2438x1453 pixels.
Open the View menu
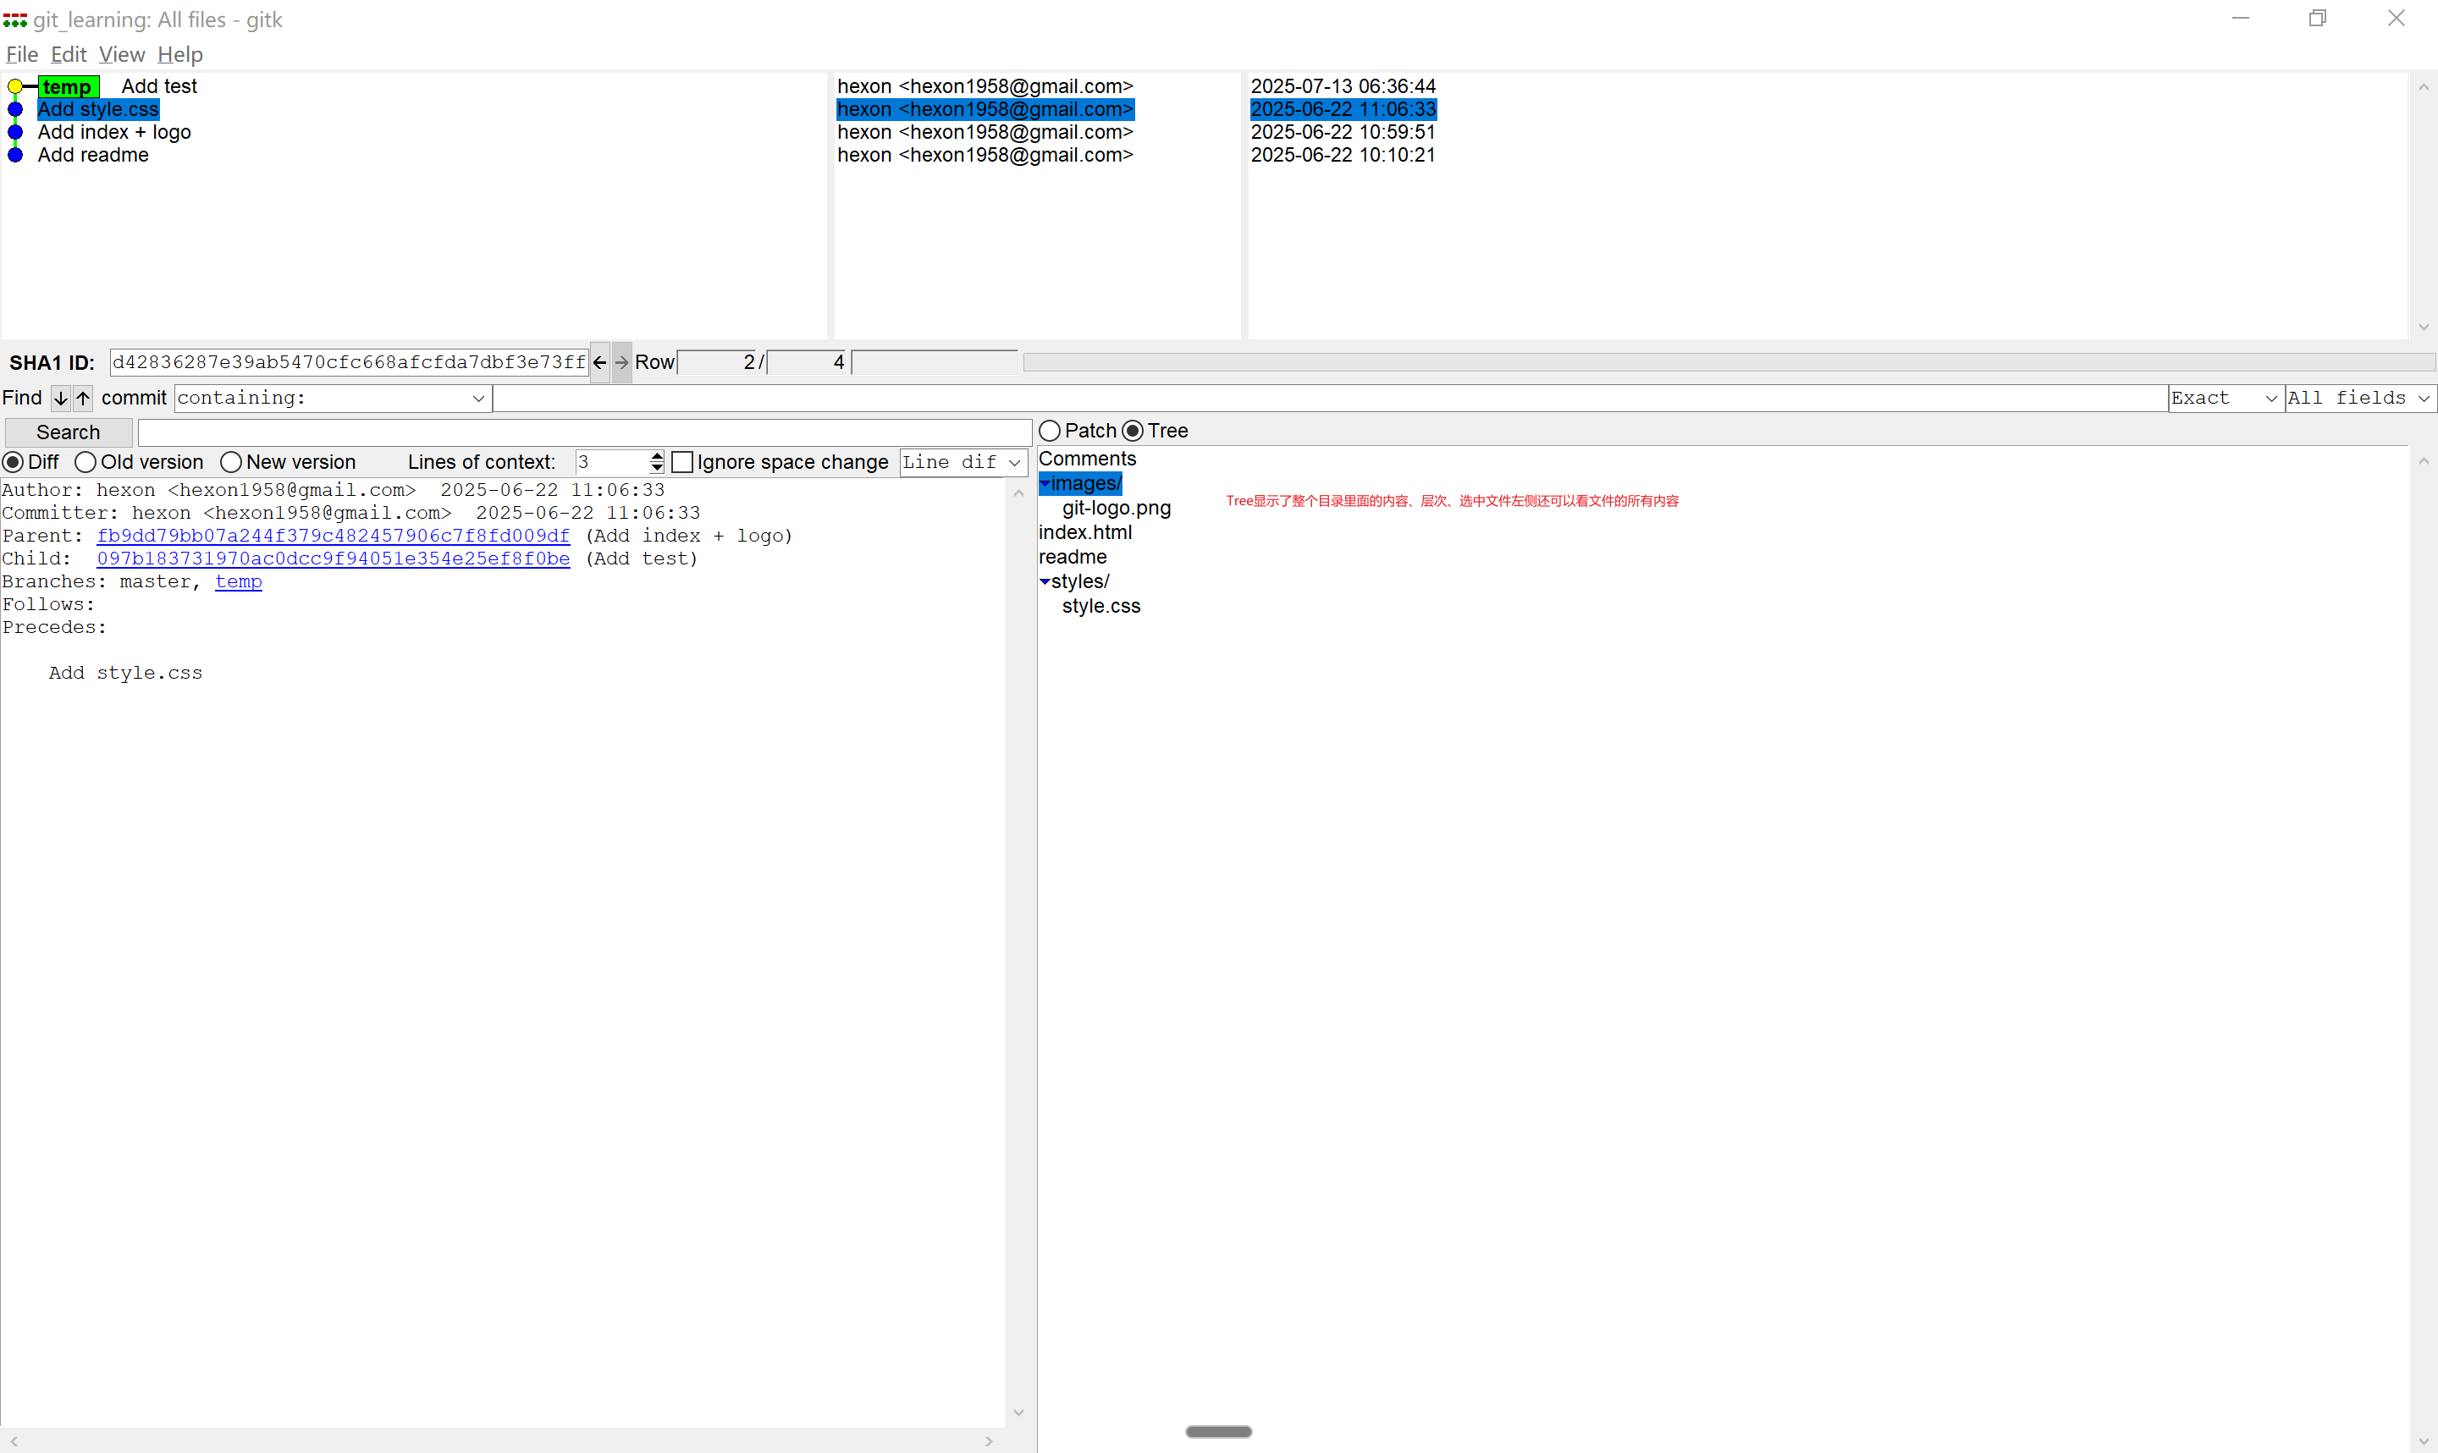point(121,55)
